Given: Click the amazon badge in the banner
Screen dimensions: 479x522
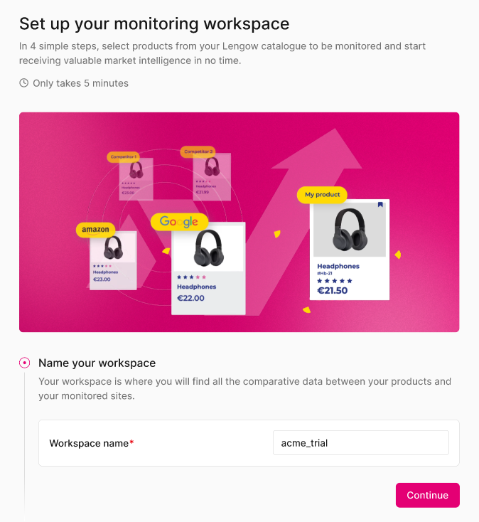Looking at the screenshot, I should 95,230.
